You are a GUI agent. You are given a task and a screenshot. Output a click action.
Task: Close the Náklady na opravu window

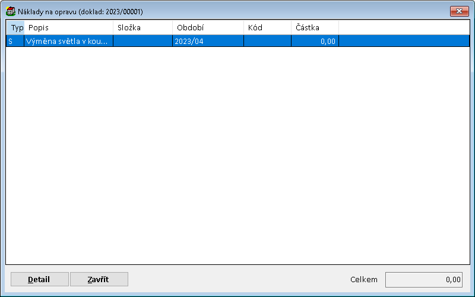(458, 11)
